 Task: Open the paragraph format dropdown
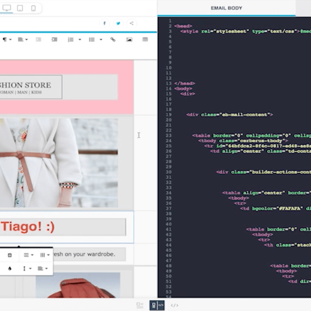pyautogui.click(x=7, y=39)
